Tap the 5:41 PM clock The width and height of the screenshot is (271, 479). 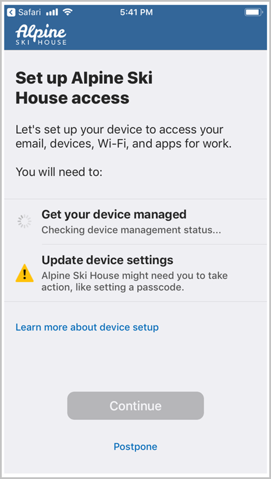[136, 12]
